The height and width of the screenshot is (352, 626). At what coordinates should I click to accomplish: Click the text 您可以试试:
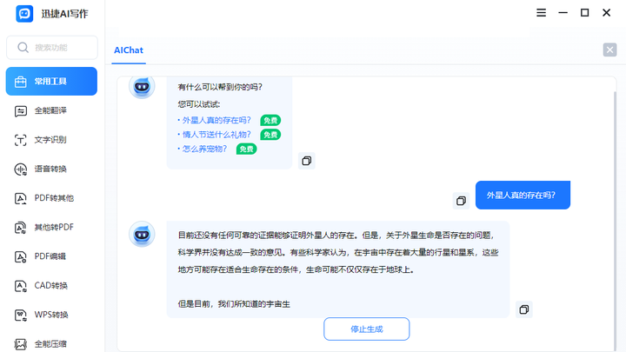click(x=199, y=104)
